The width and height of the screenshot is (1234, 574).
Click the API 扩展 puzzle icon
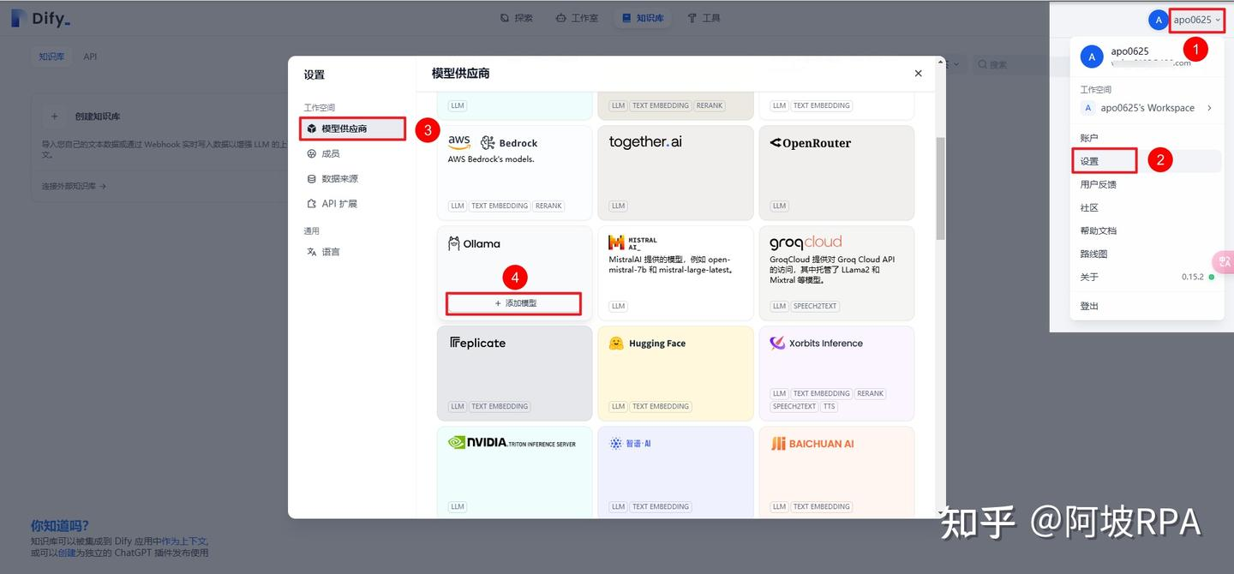click(x=312, y=204)
